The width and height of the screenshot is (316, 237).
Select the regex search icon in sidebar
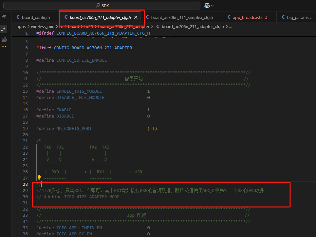pyautogui.click(x=3, y=29)
